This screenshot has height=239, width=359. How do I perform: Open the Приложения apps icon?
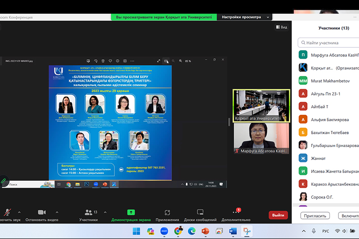coord(167,213)
